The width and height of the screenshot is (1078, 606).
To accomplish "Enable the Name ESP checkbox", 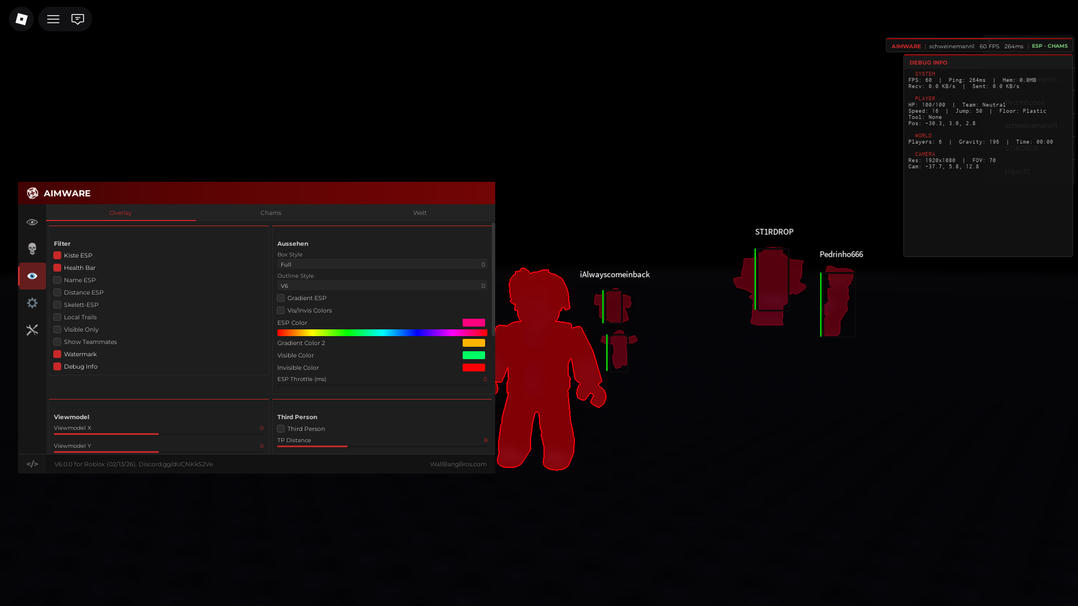I will (x=57, y=280).
